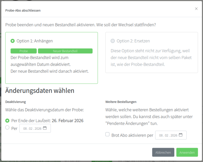Viewport: 203px width, 162px height.
Task: Enable the 'Brot Abo aktivieren per' checkbox
Action: tap(107, 135)
